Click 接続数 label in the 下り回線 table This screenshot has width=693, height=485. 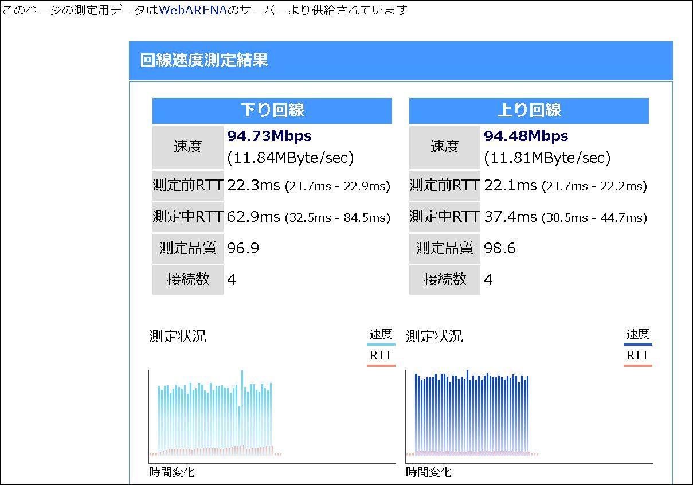188,280
